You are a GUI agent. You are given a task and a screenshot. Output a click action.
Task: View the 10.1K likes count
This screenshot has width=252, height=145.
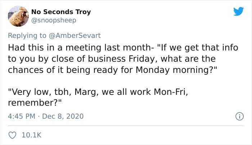[32, 135]
